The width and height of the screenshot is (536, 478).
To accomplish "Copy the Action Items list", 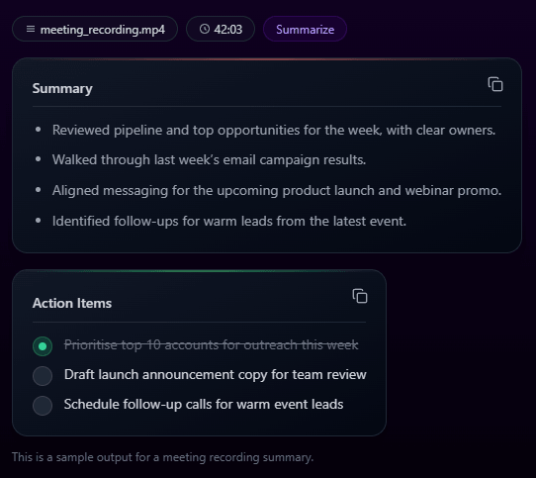I will pyautogui.click(x=360, y=296).
